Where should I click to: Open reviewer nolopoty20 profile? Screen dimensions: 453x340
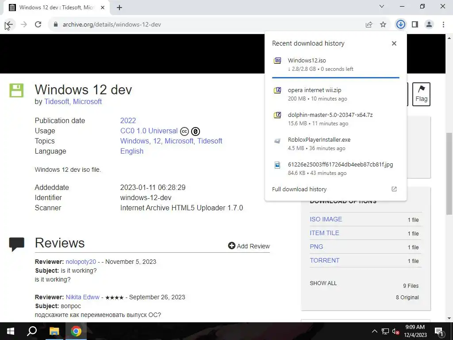coord(81,262)
